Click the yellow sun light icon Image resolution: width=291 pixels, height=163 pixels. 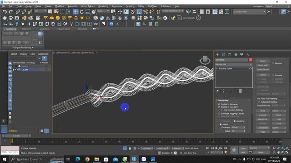(82, 18)
